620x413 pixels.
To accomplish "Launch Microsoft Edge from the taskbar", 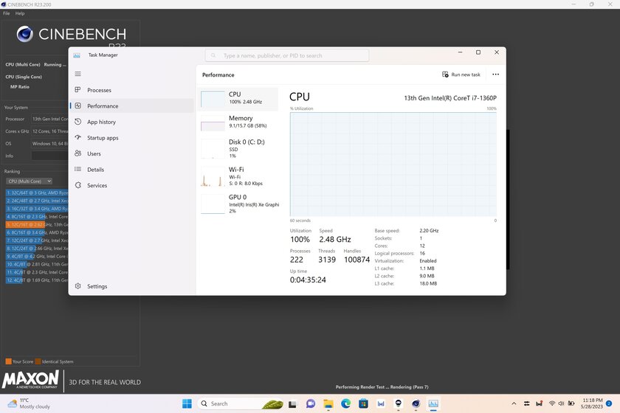I will (346, 403).
